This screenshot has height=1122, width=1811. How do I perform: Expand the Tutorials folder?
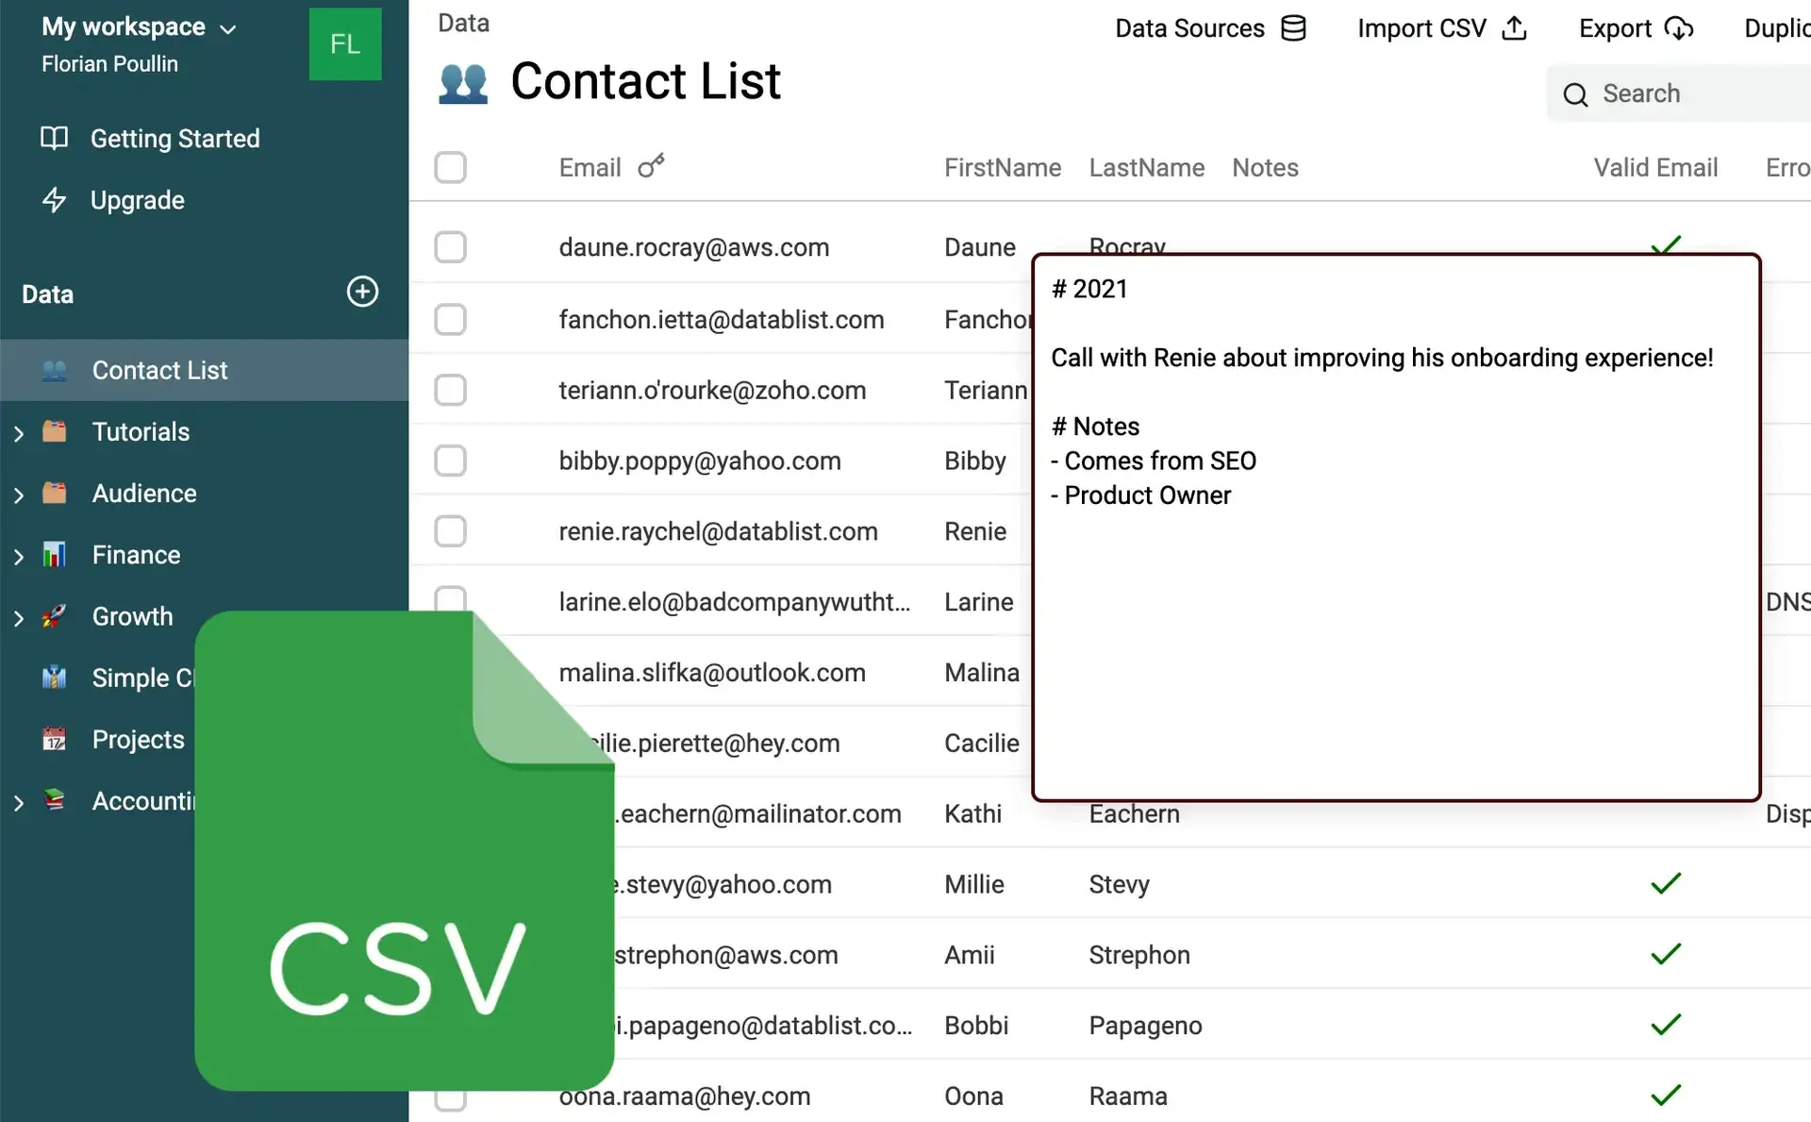click(x=18, y=432)
